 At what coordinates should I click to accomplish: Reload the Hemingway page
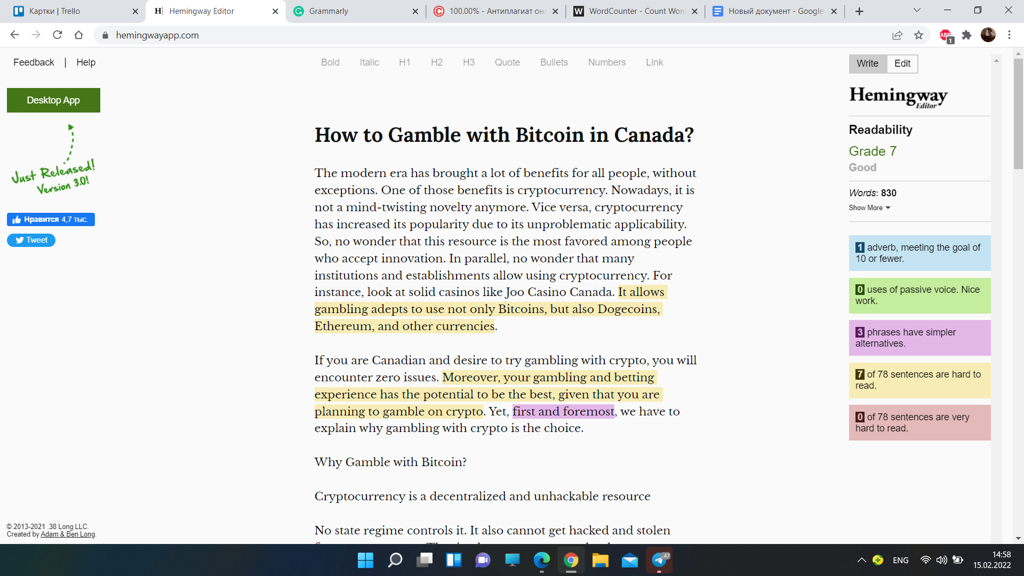pyautogui.click(x=57, y=35)
